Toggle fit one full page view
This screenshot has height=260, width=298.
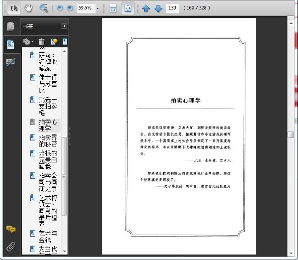coord(128,8)
